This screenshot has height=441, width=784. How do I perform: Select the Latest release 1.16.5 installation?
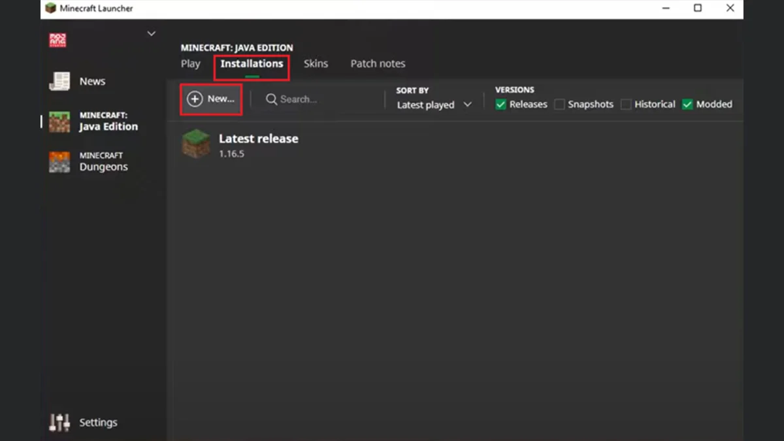pos(258,144)
